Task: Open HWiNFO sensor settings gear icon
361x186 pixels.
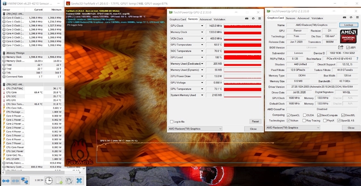Action: click(69, 181)
